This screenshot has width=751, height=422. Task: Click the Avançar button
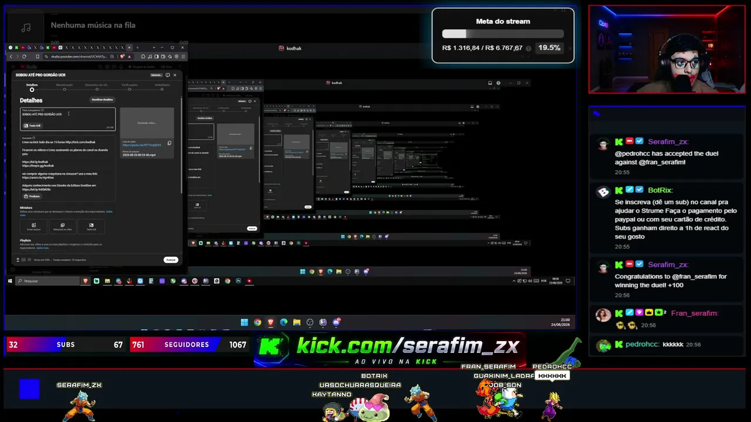(x=171, y=260)
